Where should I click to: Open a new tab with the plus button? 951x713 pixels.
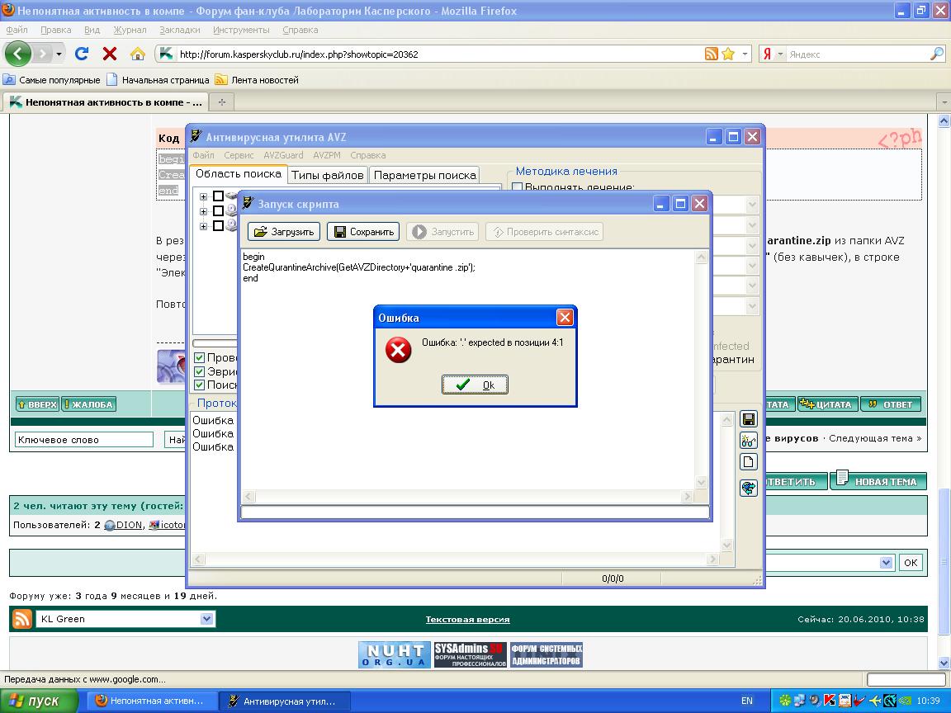coord(221,102)
